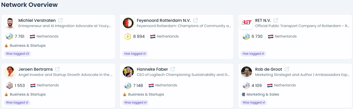Click score 1 553 on Jeroen Bertrams card

pyautogui.click(x=20, y=85)
